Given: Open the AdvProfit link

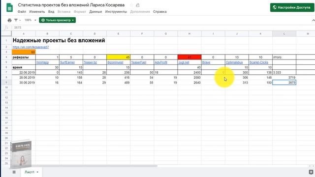Looking at the screenshot, I should pos(161,62).
